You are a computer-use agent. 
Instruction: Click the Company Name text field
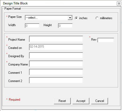click(x=56, y=64)
